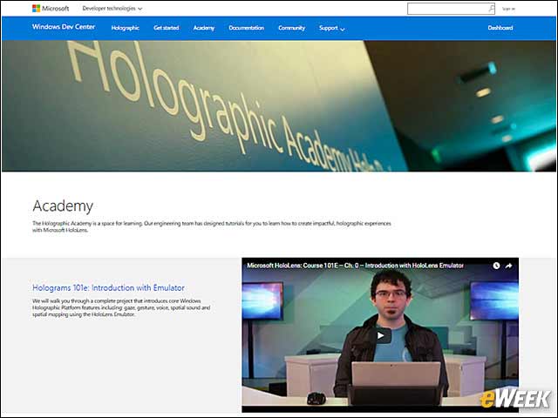Click the Sign in link

point(508,9)
